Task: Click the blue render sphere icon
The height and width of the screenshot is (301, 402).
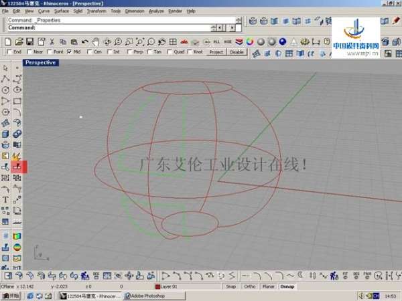Action: tap(283, 41)
